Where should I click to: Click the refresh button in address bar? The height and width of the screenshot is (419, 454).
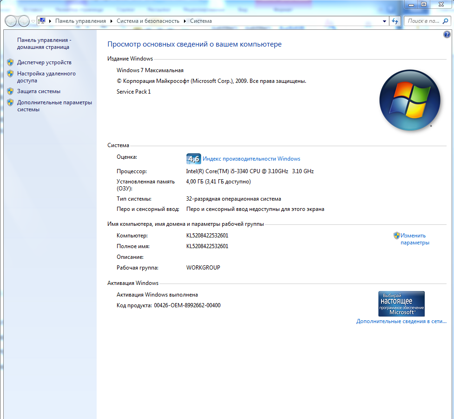395,21
